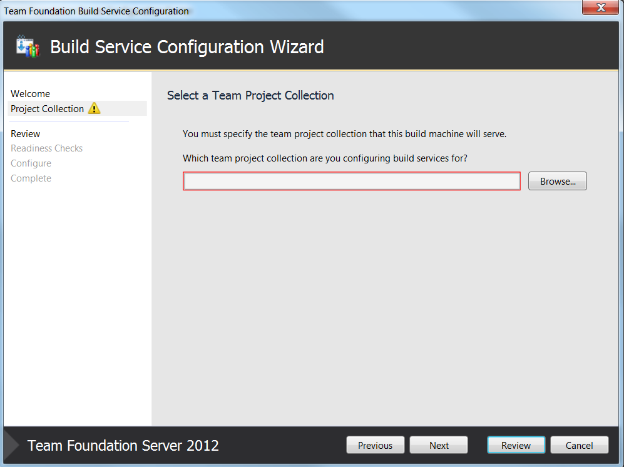
Task: Click the Build Service wizard logo icon
Action: pyautogui.click(x=28, y=46)
